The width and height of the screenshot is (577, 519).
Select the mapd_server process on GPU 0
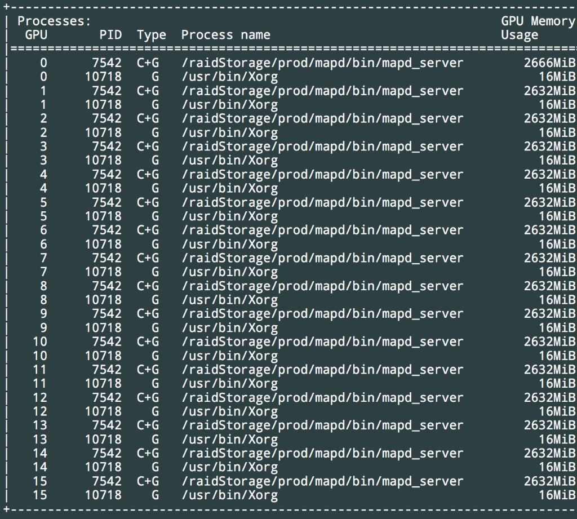pyautogui.click(x=321, y=63)
